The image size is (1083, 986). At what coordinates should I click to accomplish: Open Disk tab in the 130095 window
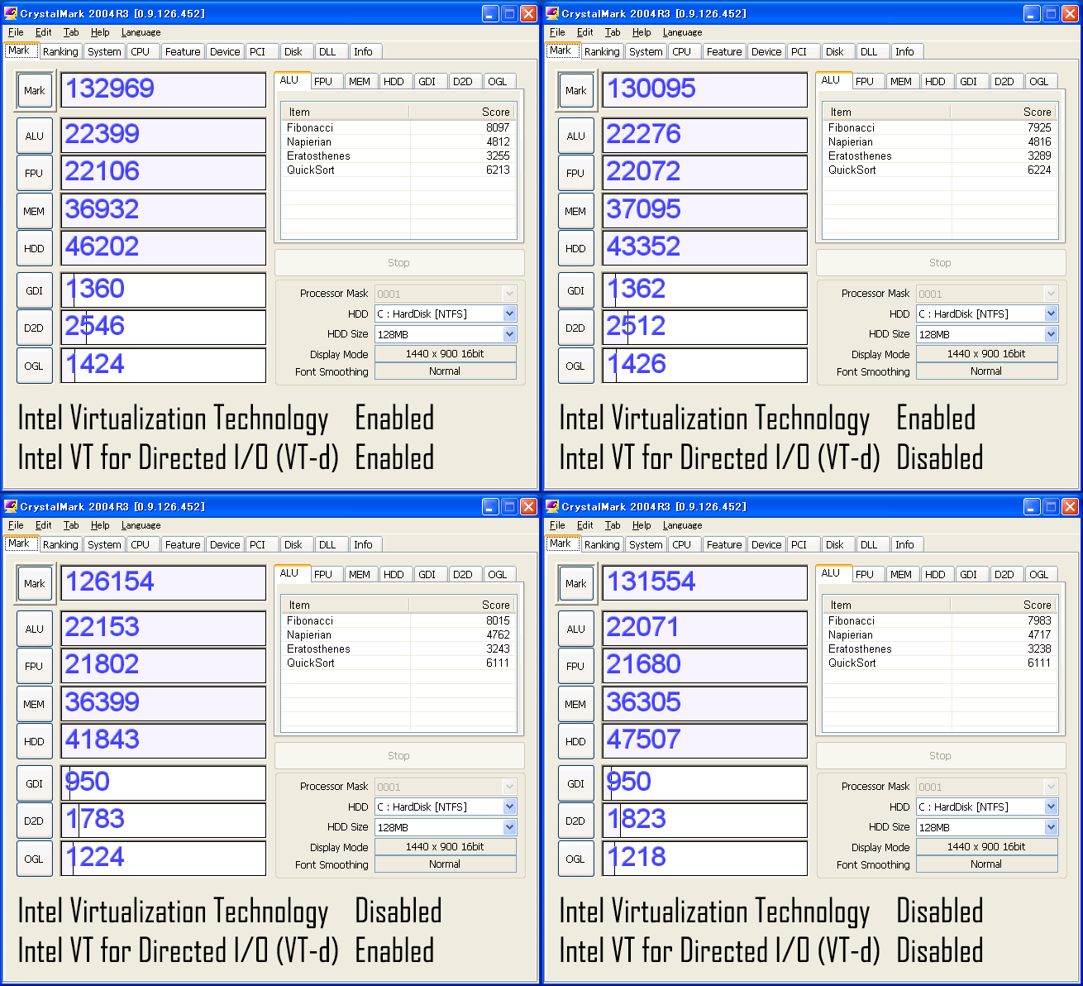click(835, 51)
